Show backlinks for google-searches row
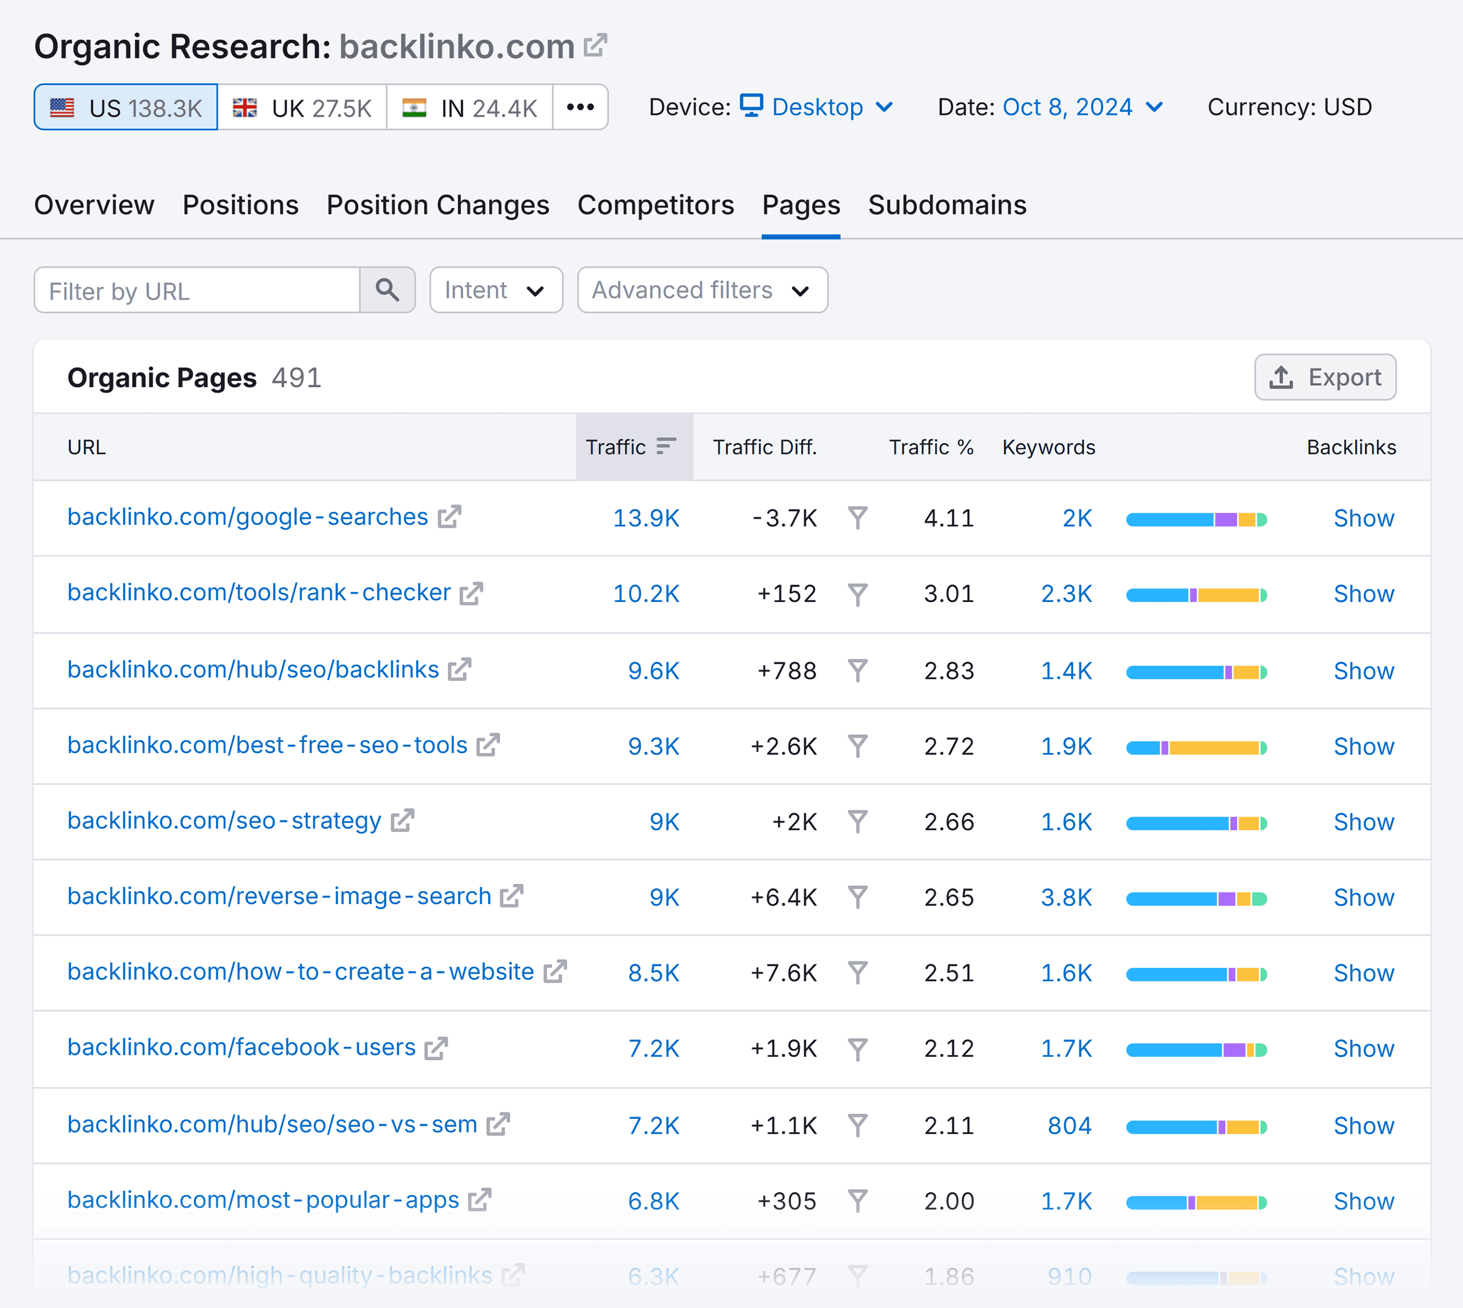 click(1363, 518)
